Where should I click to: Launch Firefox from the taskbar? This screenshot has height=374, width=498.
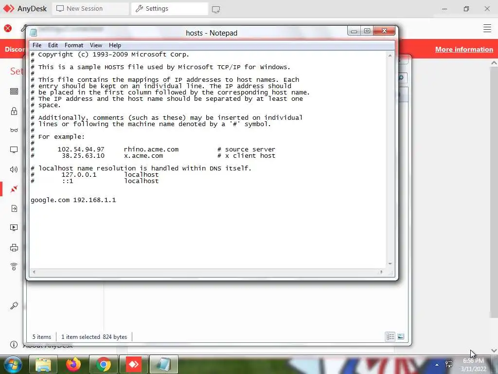73,364
